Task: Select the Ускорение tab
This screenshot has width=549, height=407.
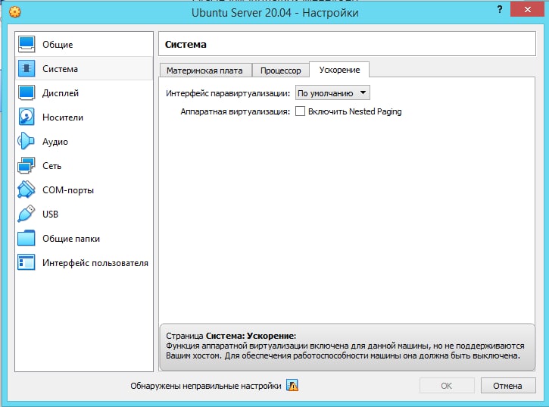Action: click(x=339, y=70)
